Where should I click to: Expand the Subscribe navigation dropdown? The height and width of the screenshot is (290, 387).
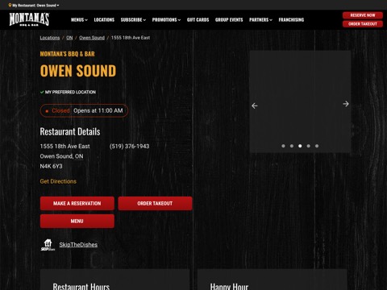click(x=133, y=19)
